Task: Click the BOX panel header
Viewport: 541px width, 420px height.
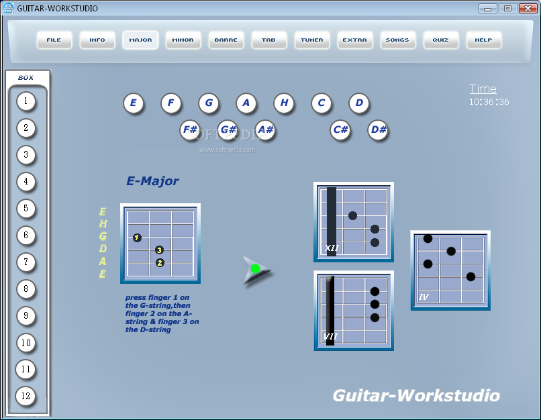Action: (x=26, y=78)
